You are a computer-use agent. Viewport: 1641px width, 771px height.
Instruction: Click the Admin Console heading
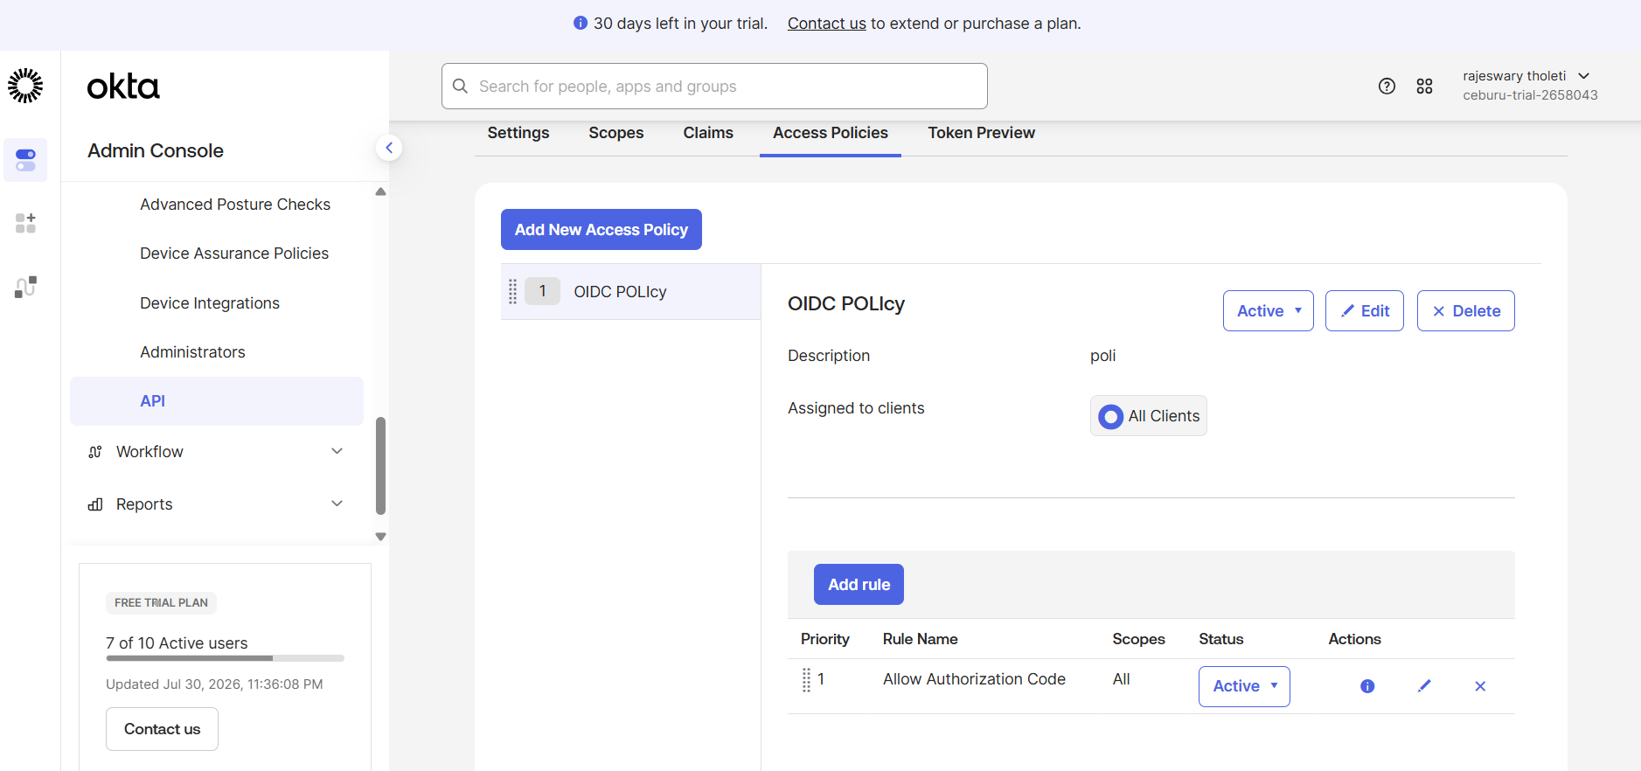(x=156, y=150)
